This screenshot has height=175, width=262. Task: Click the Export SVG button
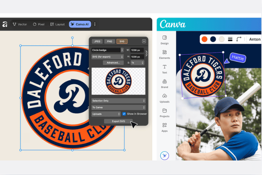click(x=118, y=121)
